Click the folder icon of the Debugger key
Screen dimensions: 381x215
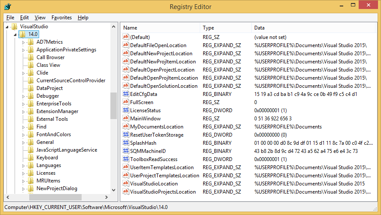pos(30,96)
